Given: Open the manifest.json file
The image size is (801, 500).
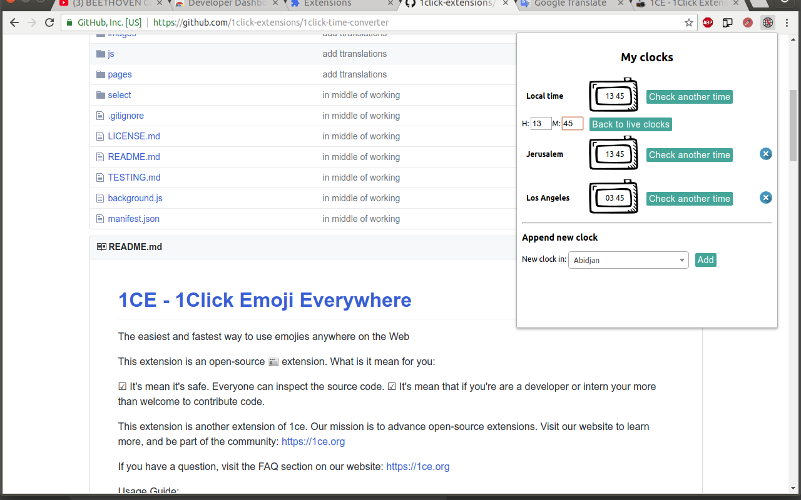Looking at the screenshot, I should 133,219.
